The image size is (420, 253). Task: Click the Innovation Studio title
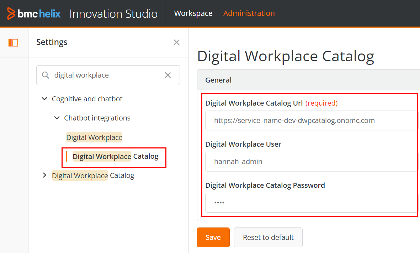(x=113, y=13)
